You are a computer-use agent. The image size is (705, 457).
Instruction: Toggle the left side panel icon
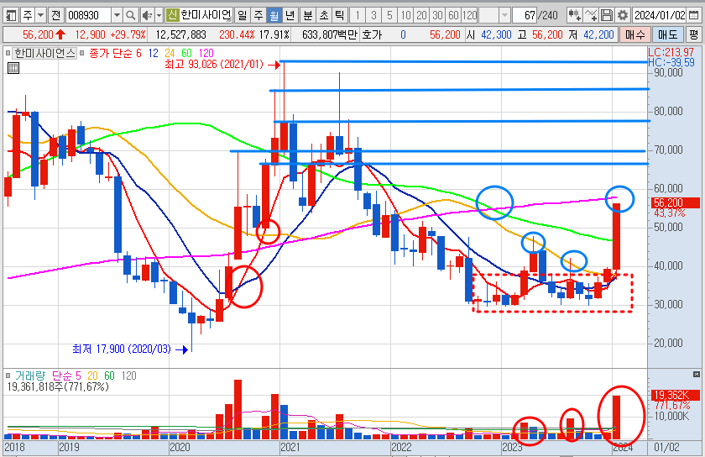pos(11,16)
